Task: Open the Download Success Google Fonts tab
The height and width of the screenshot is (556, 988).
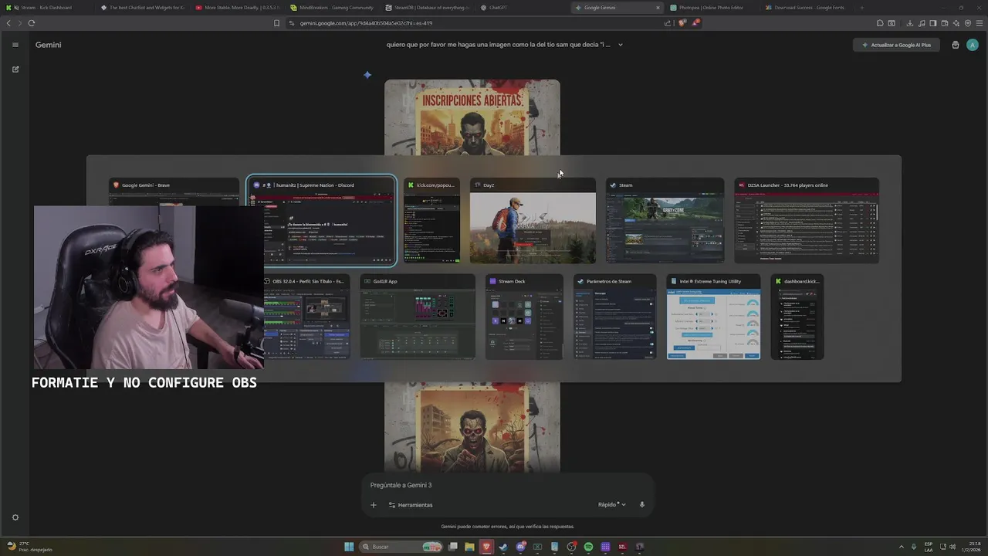Action: click(807, 8)
